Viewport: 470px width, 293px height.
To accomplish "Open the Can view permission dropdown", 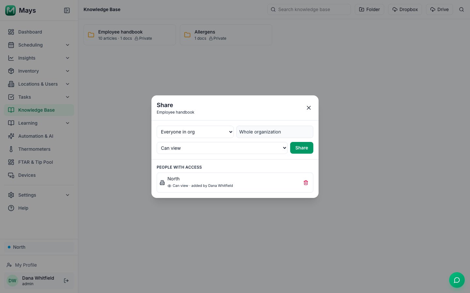I will (x=222, y=148).
